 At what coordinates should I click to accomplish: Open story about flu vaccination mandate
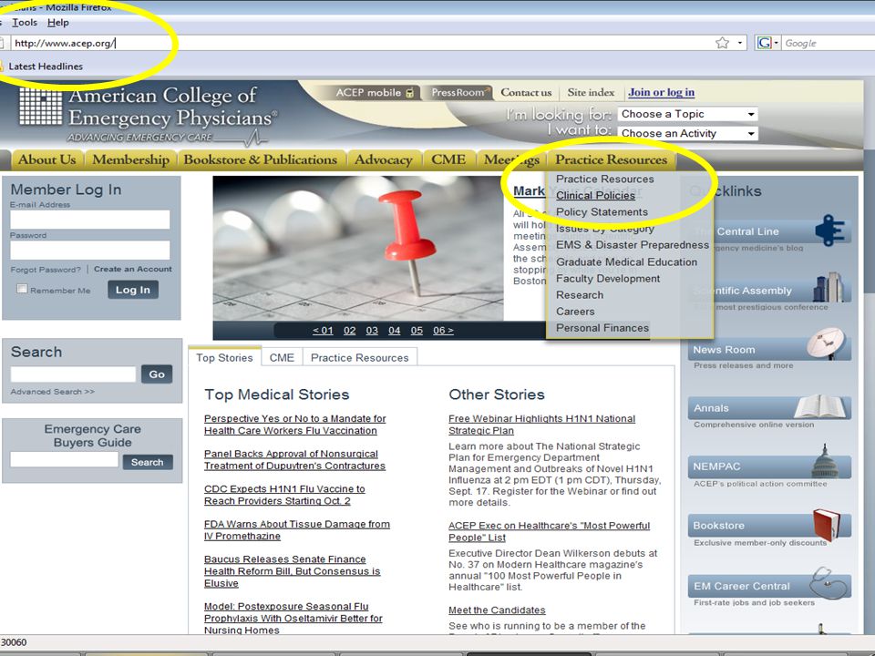coord(294,425)
